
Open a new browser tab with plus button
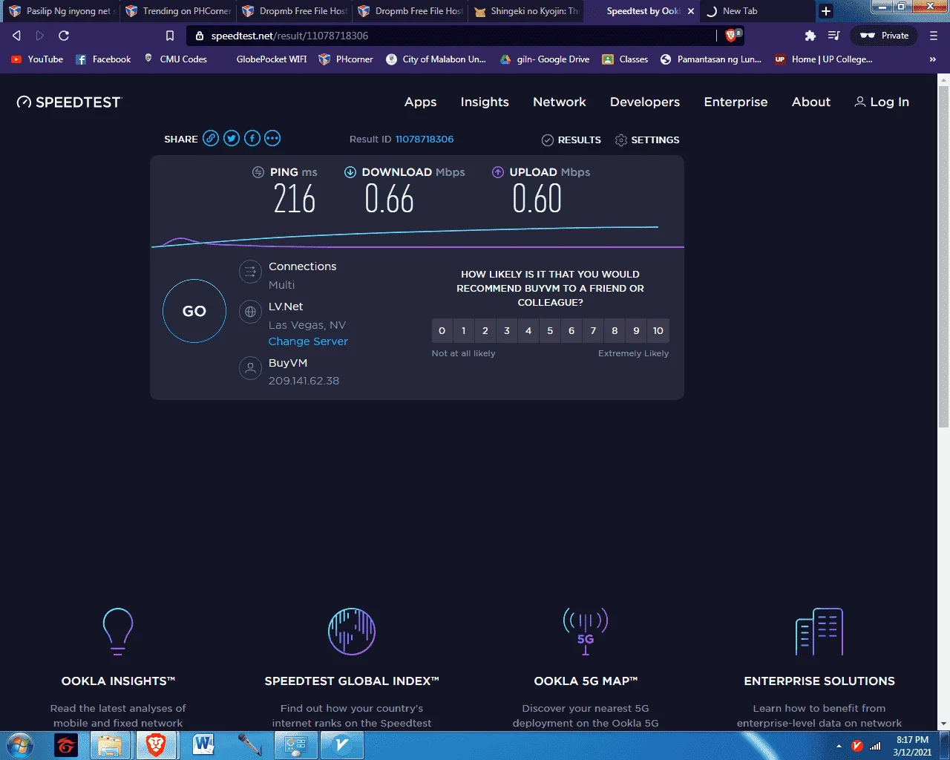coord(826,11)
